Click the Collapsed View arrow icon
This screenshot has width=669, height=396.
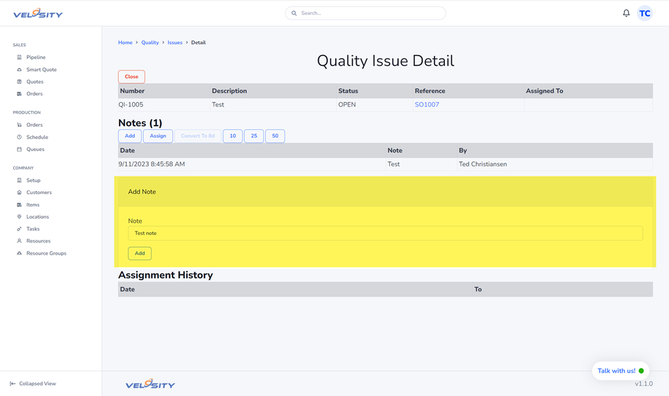pyautogui.click(x=13, y=384)
